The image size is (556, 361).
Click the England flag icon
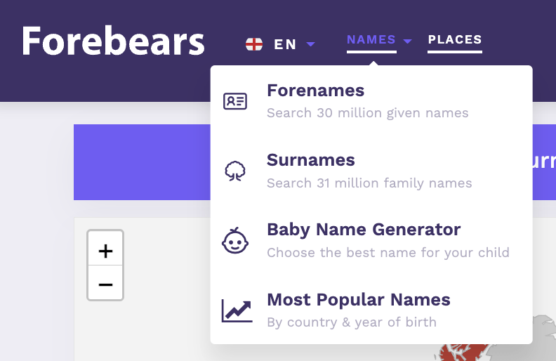tap(253, 44)
